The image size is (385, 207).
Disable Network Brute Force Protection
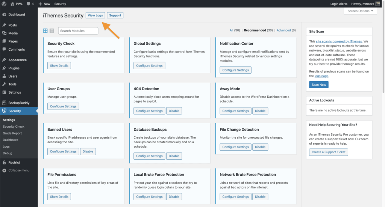260,197
